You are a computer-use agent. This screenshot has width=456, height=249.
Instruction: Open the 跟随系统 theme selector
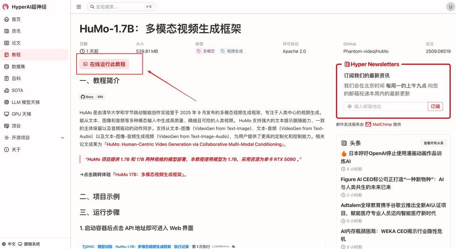pyautogui.click(x=29, y=244)
